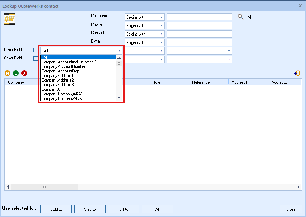The image size is (306, 217).
Task: Tick the first Other Field checkbox
Action: point(36,50)
